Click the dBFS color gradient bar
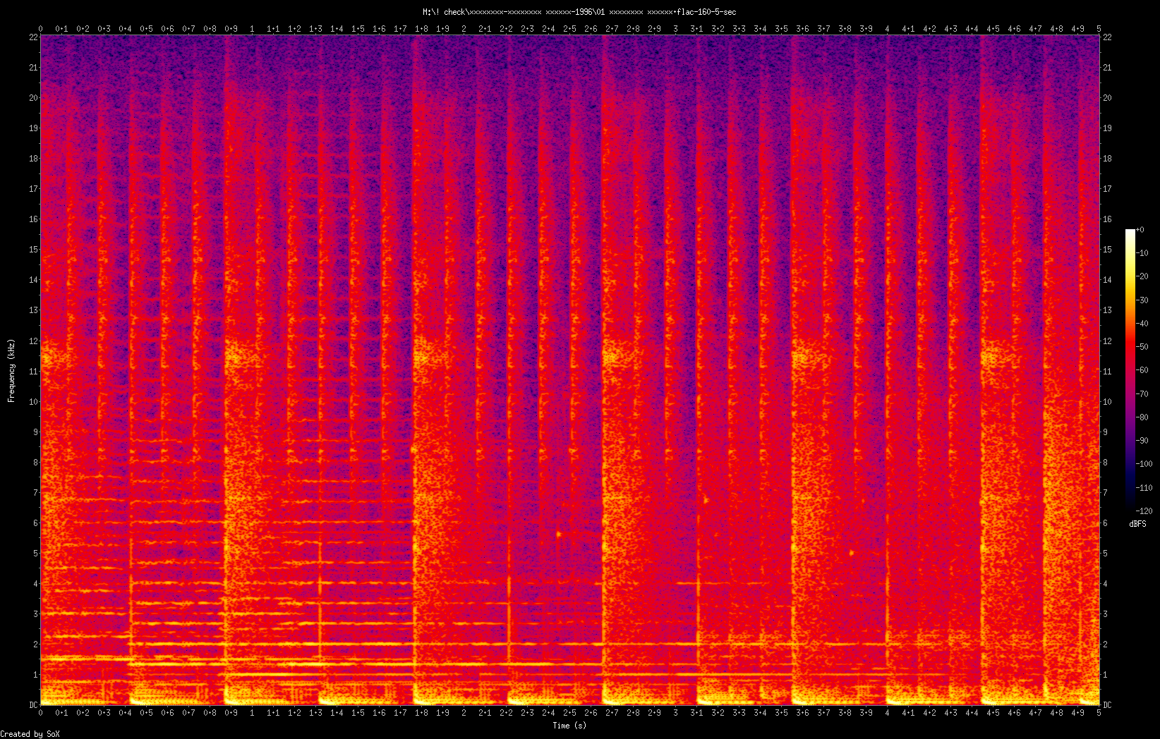This screenshot has width=1160, height=739. tap(1130, 370)
